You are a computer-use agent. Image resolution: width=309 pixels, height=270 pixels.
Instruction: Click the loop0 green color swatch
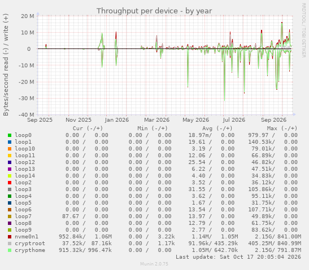[x=10, y=135]
